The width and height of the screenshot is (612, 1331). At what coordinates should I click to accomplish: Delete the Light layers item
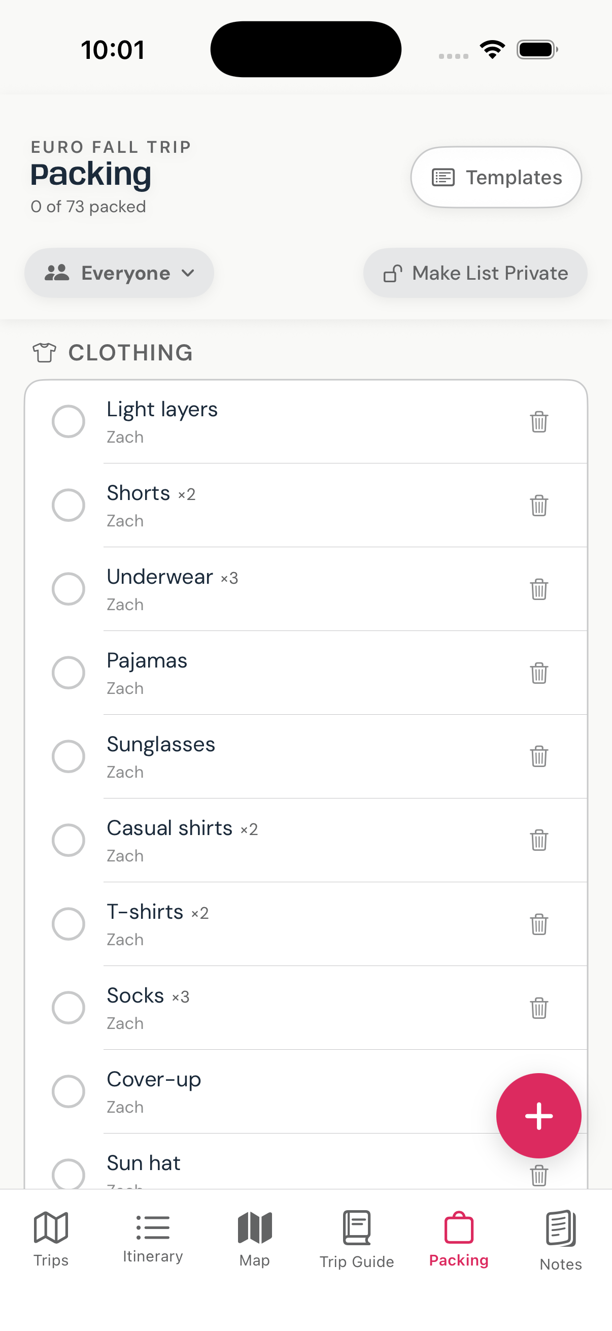538,422
